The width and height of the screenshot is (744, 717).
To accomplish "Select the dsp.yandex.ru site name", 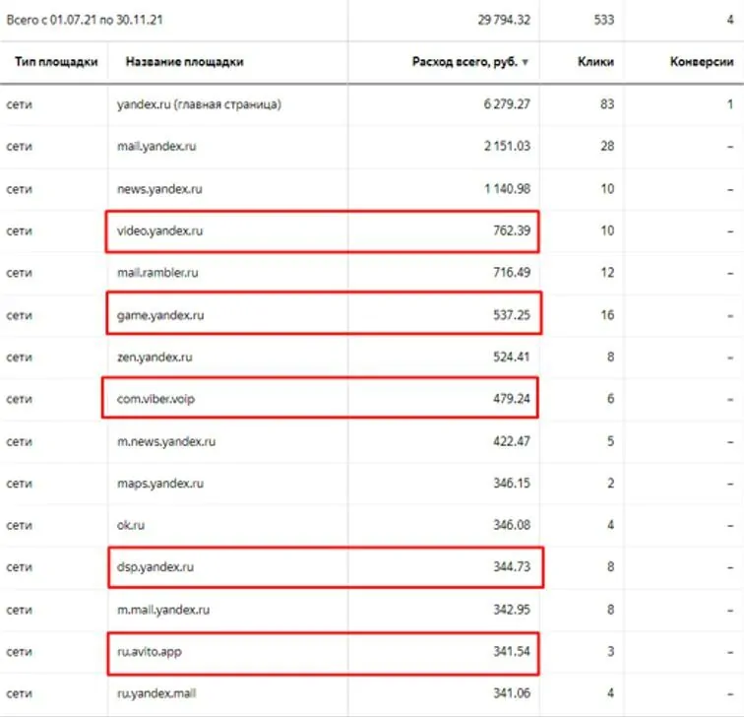I will (x=155, y=567).
